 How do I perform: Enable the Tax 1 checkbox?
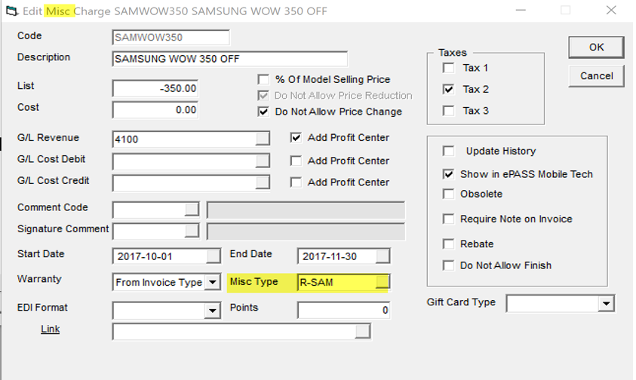(x=449, y=68)
